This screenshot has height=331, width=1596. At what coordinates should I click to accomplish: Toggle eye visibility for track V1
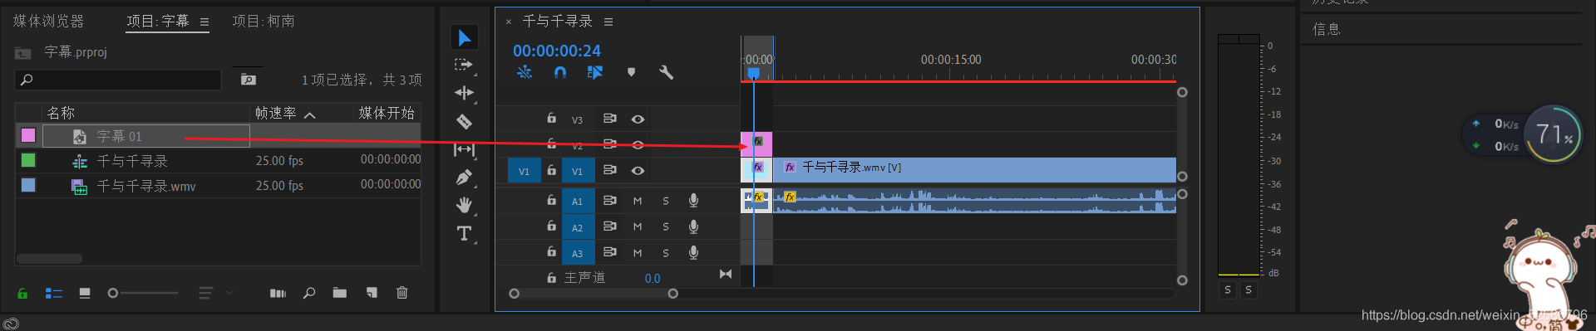[638, 170]
